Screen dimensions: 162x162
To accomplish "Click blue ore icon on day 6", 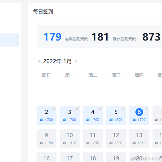I will coord(134,120).
